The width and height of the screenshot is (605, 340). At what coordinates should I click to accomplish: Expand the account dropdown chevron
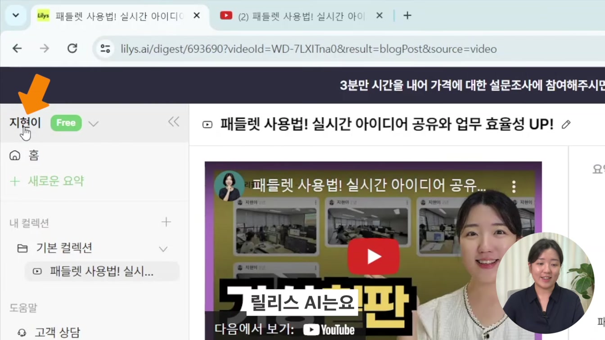94,124
